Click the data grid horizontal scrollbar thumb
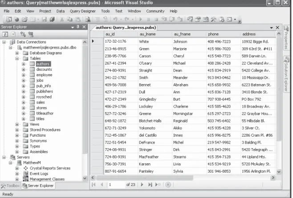This screenshot has height=198, width=293. [144, 178]
